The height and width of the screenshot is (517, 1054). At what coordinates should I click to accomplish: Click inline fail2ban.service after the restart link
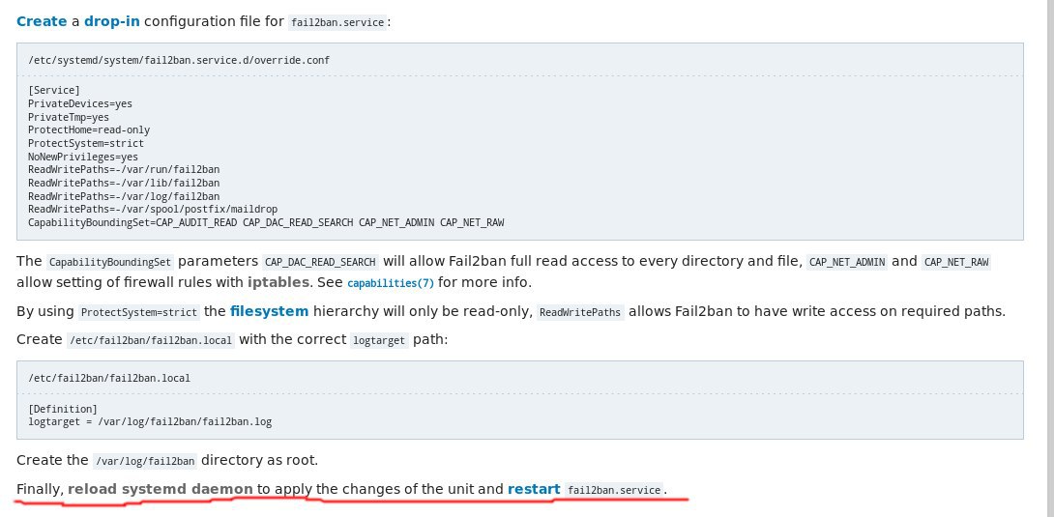coord(614,490)
